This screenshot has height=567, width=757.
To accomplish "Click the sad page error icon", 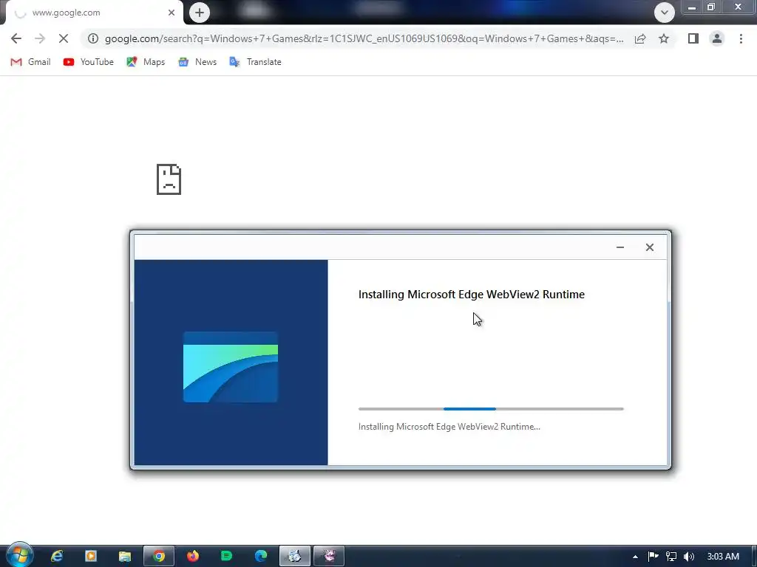I will pos(169,179).
